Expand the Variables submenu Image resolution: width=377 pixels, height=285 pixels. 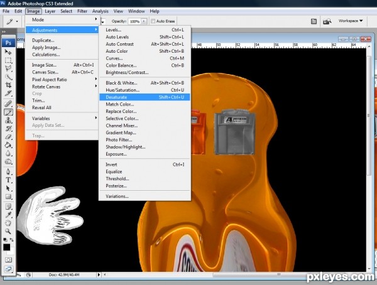point(62,119)
